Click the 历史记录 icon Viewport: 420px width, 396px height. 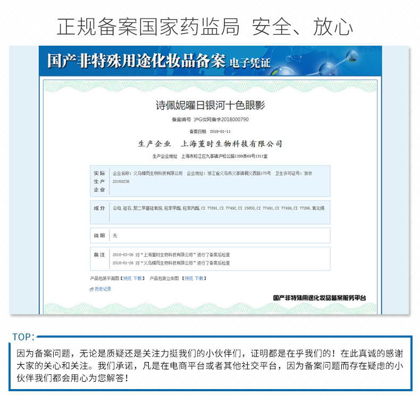coord(91,289)
